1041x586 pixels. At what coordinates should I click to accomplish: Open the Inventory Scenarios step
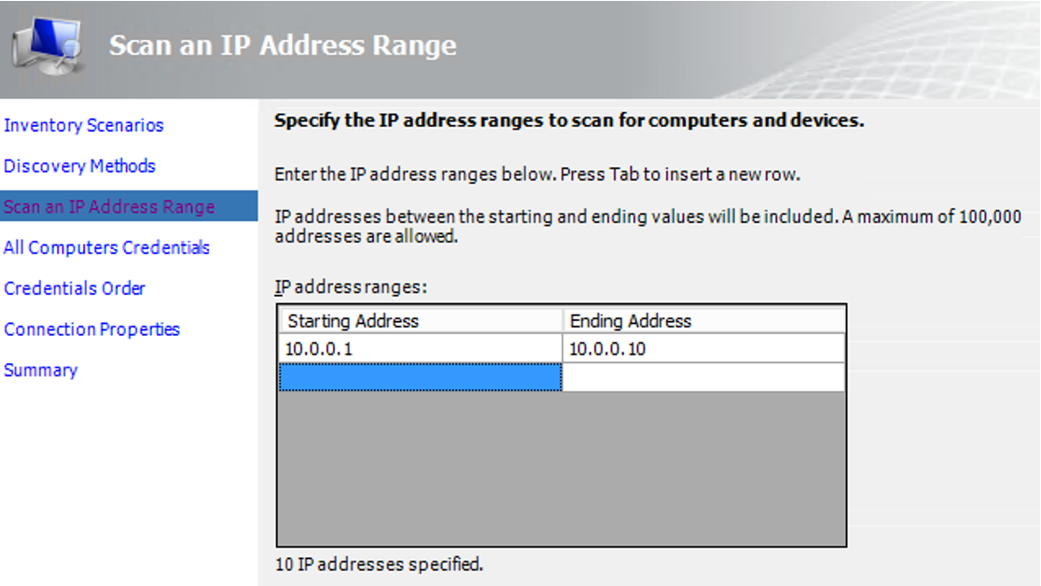84,125
